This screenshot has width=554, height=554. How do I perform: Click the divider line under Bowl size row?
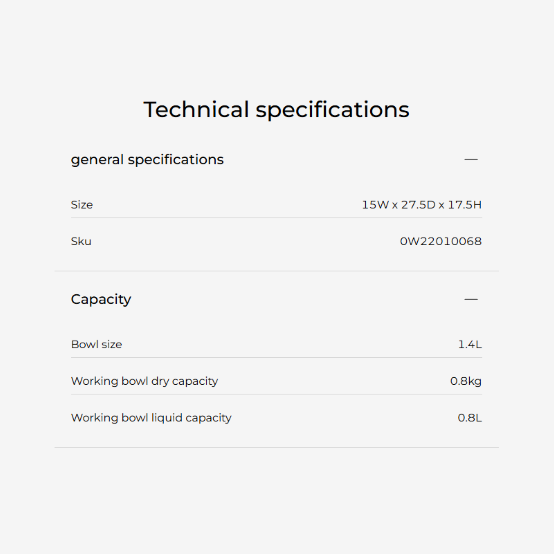tap(276, 358)
